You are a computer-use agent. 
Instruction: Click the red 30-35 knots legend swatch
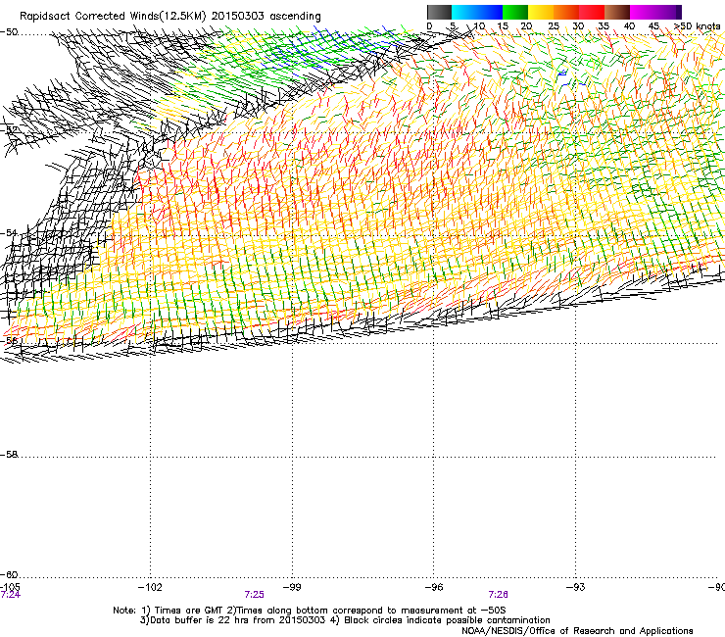pyautogui.click(x=592, y=12)
